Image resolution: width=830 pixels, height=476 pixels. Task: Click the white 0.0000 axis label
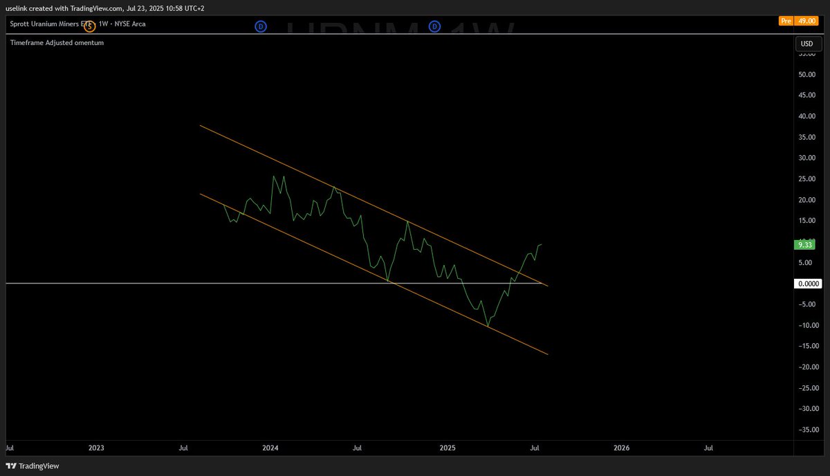click(x=809, y=284)
